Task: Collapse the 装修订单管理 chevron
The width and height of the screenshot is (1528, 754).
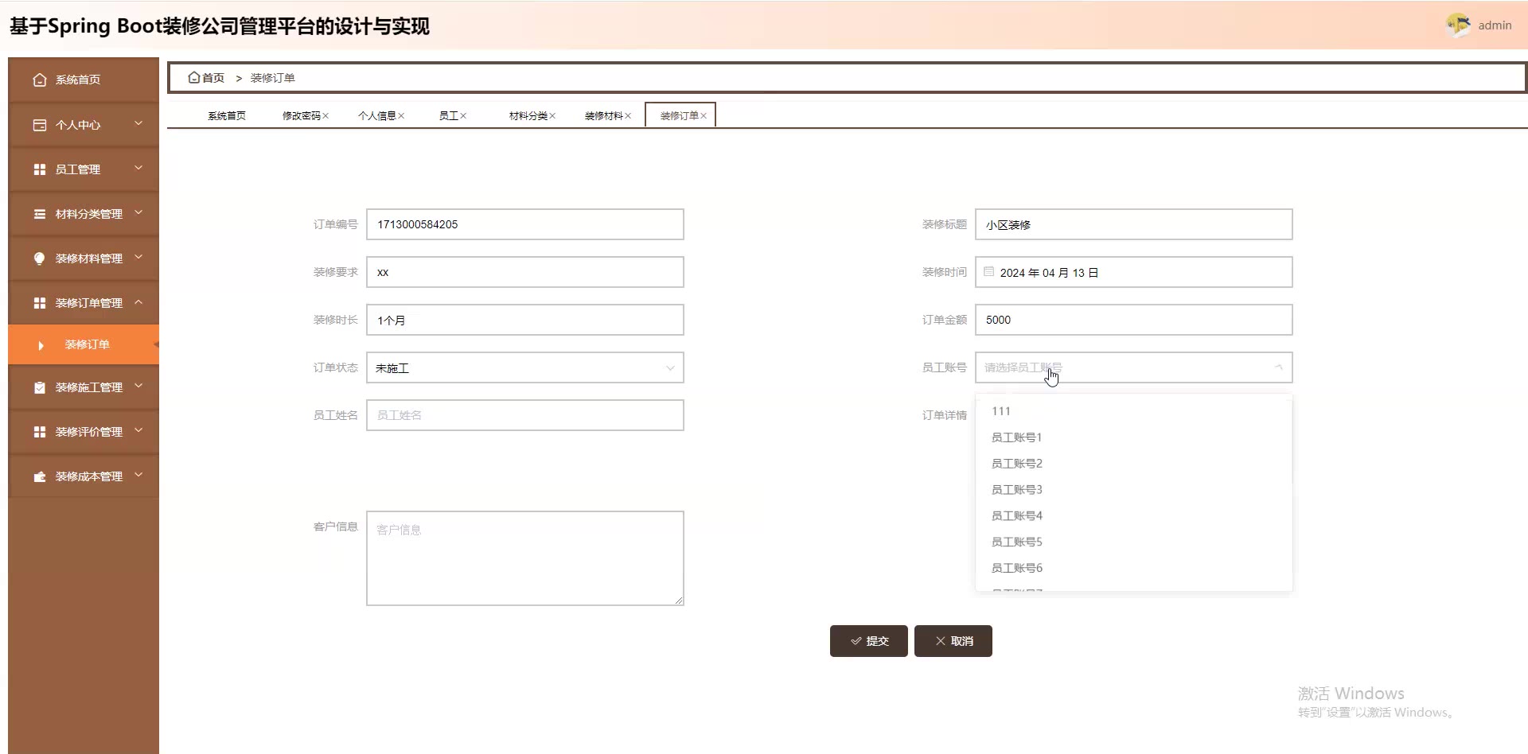Action: coord(138,302)
